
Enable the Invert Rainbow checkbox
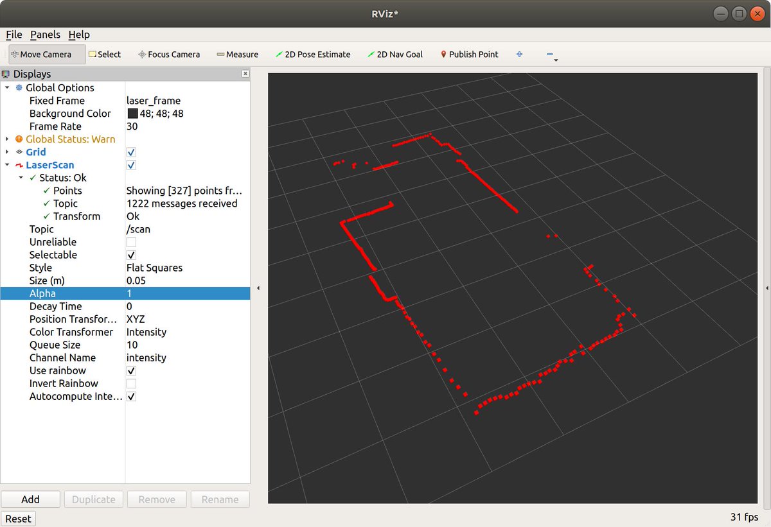[130, 383]
